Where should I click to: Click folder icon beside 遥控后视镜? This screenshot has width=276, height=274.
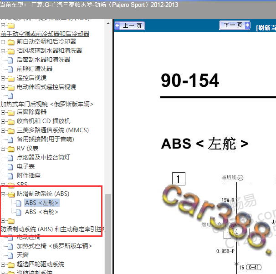click(x=11, y=79)
